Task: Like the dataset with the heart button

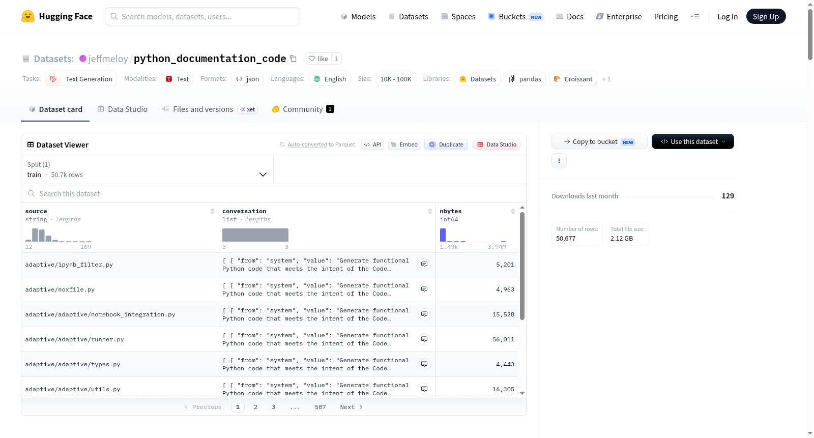Action: (x=318, y=59)
